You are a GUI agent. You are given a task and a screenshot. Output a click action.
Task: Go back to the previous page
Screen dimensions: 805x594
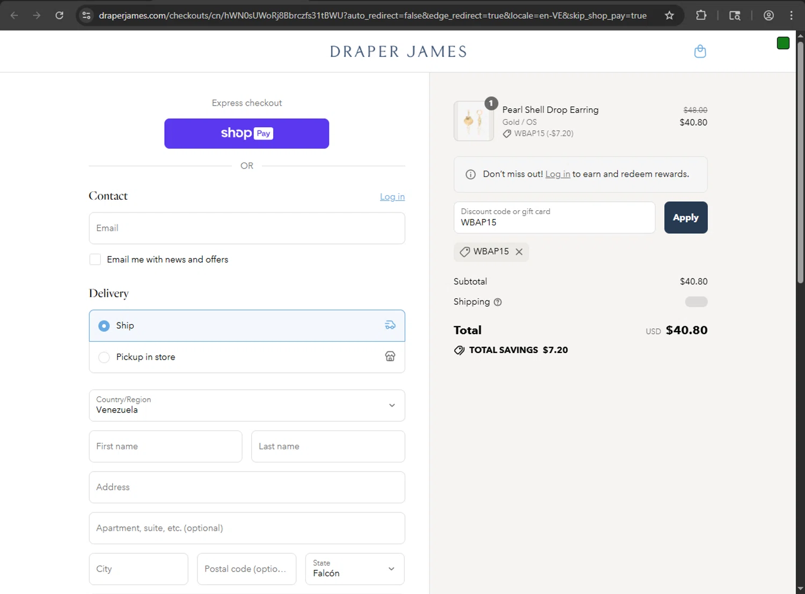click(x=14, y=16)
